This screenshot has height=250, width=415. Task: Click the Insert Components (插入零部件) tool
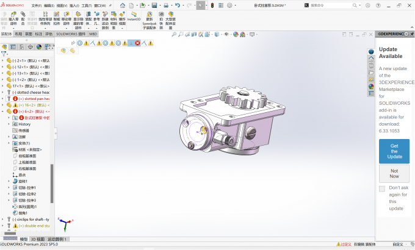[13, 18]
